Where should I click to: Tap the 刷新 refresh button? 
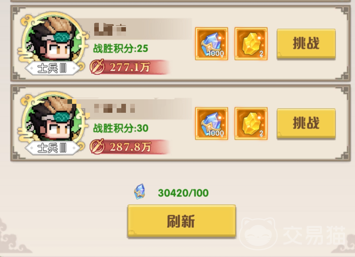pyautogui.click(x=181, y=221)
